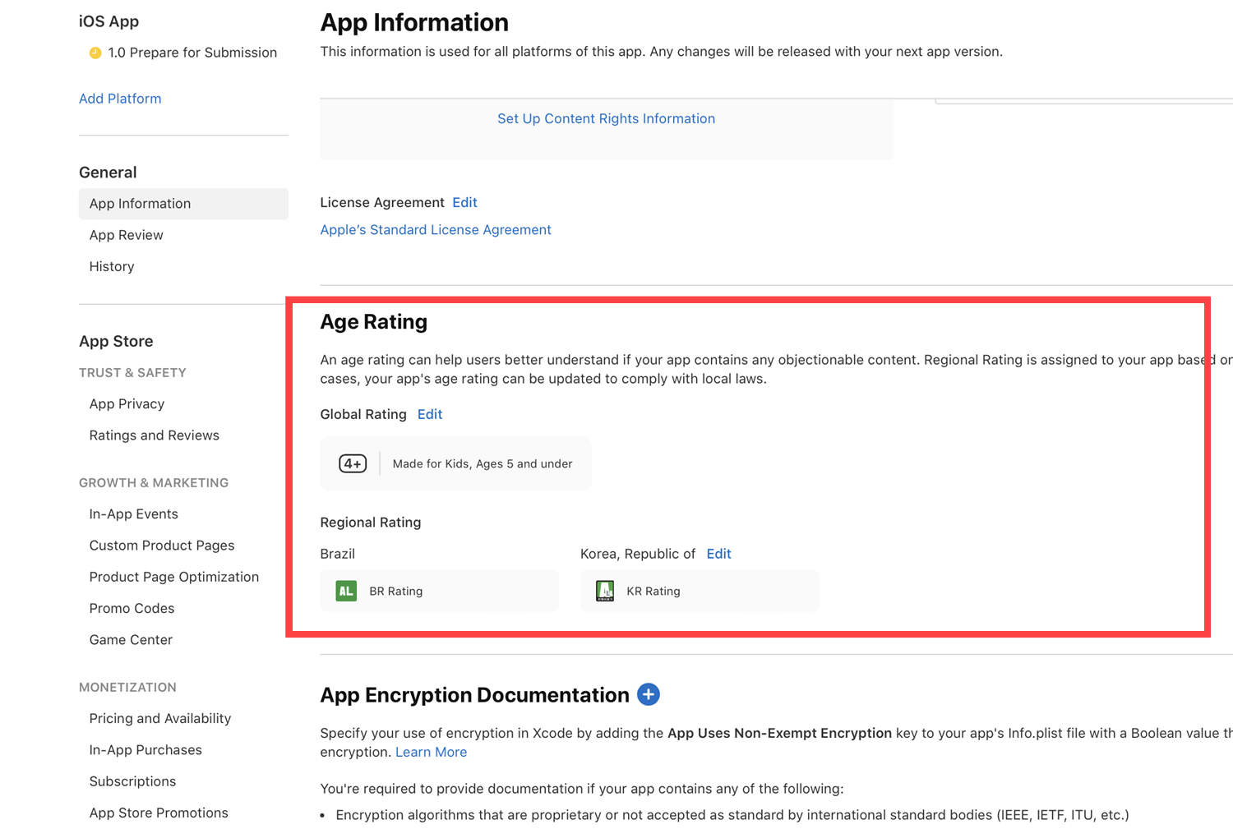Open Ratings and Reviews
1233x829 pixels.
pyautogui.click(x=154, y=435)
